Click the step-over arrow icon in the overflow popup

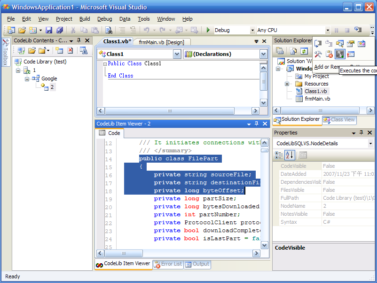point(329,44)
